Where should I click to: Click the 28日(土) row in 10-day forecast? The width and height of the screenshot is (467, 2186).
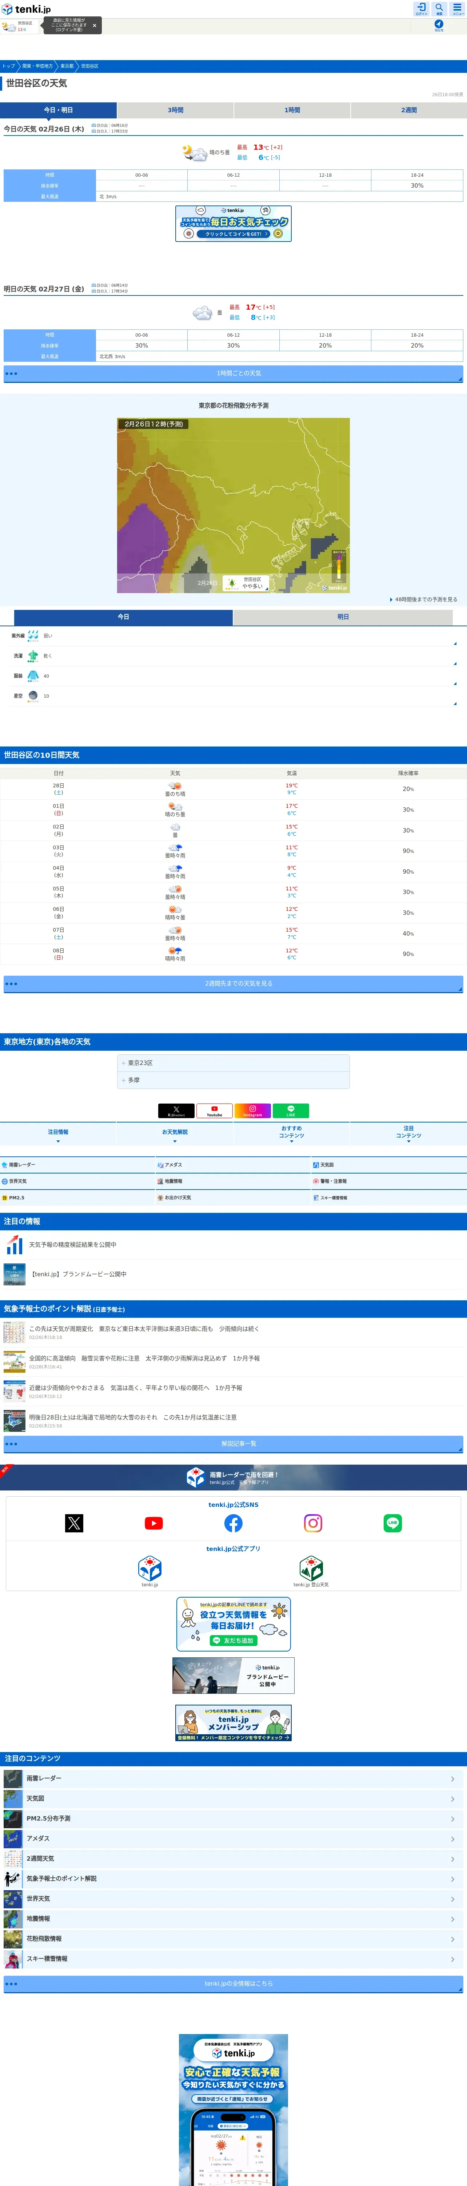pyautogui.click(x=233, y=789)
